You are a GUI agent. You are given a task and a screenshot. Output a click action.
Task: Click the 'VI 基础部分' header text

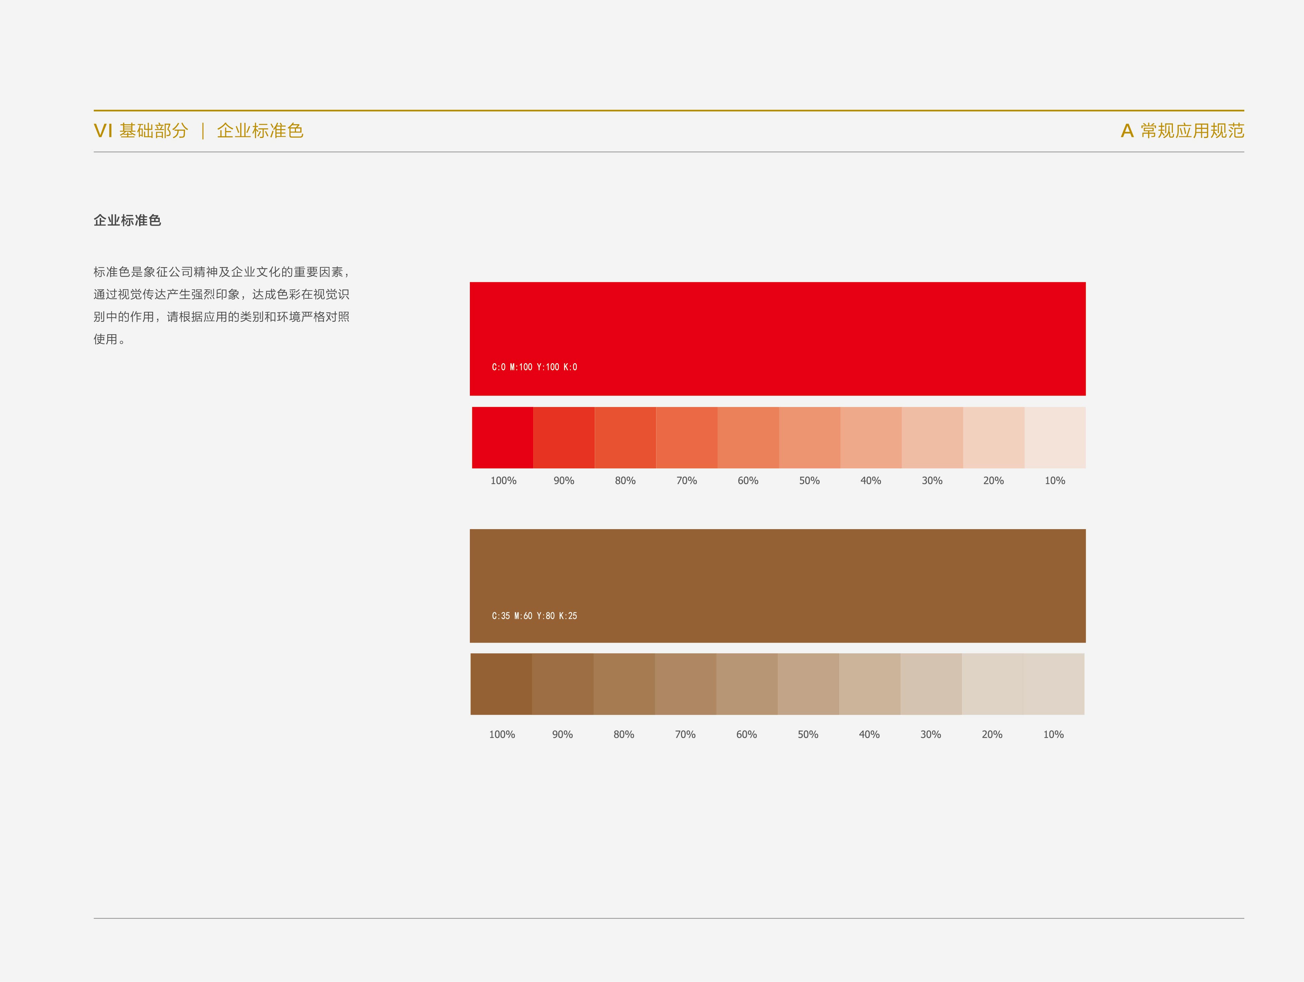coord(141,131)
